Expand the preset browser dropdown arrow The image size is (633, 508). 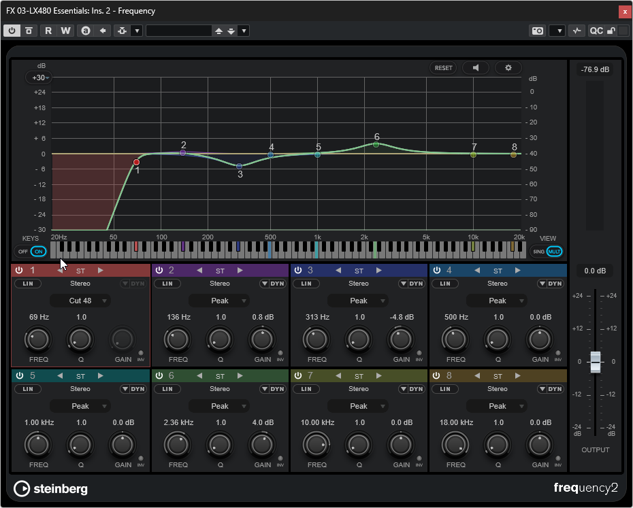[x=244, y=31]
